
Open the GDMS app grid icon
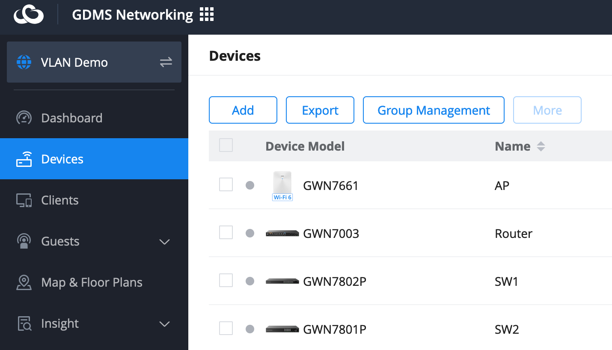[207, 15]
